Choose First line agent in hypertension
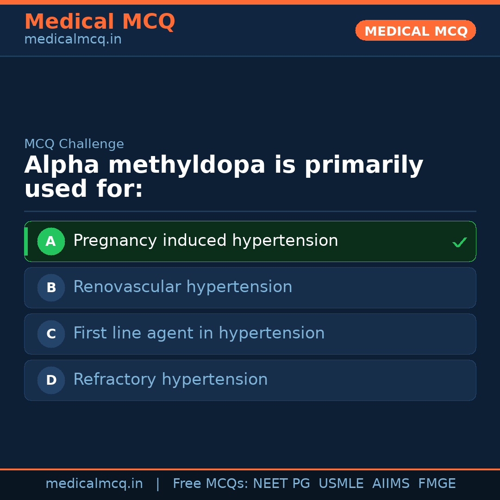The width and height of the screenshot is (500, 500). pos(199,333)
